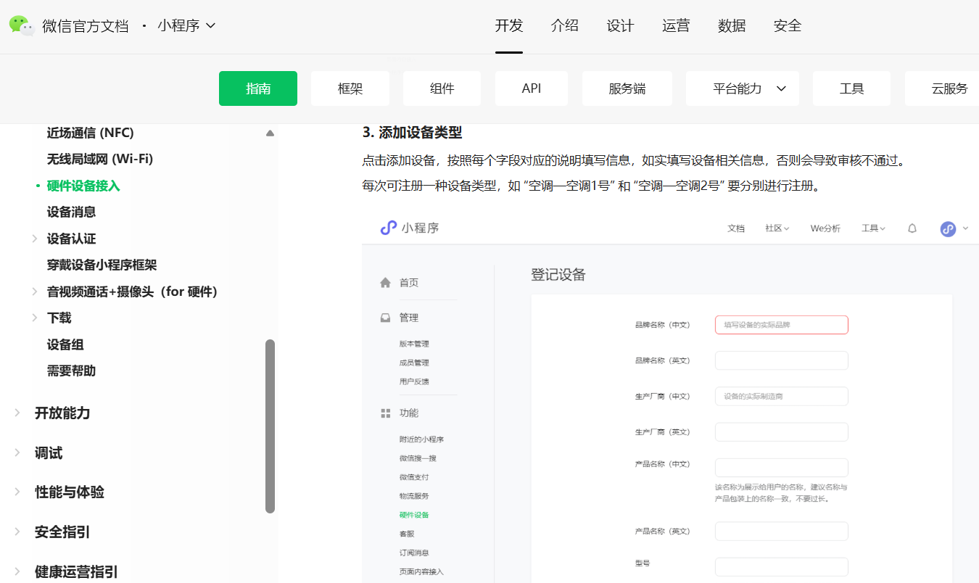This screenshot has width=979, height=583.
Task: Expand the 调试 section chevron
Action: (x=17, y=453)
